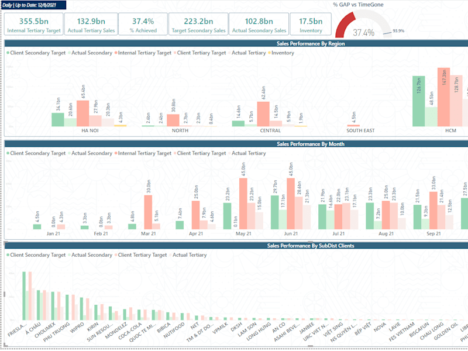The width and height of the screenshot is (468, 351).
Task: Select the HCM region axis label
Action: tap(450, 130)
